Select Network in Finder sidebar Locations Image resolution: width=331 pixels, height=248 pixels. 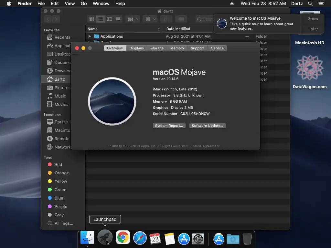pos(59,147)
